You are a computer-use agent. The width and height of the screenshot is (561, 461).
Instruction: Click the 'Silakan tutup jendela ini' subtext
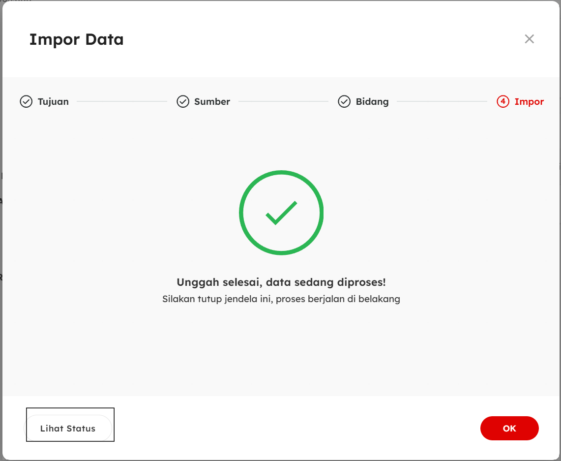tap(281, 299)
